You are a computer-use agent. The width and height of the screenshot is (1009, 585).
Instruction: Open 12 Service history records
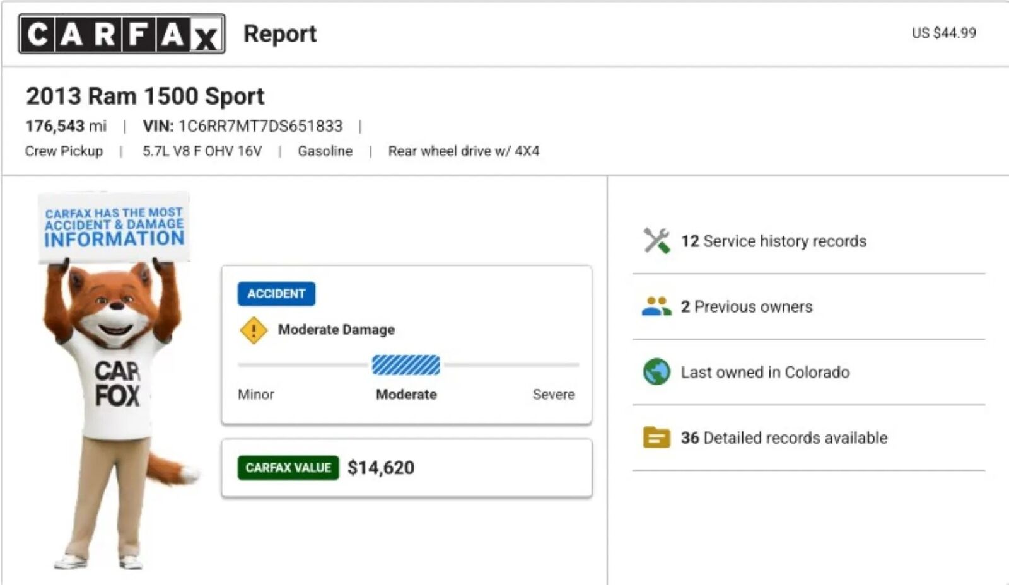coord(774,241)
